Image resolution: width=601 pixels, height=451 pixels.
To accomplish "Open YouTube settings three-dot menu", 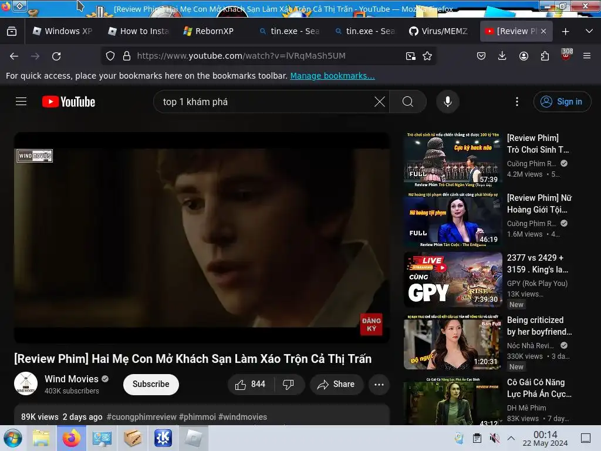I will (517, 102).
